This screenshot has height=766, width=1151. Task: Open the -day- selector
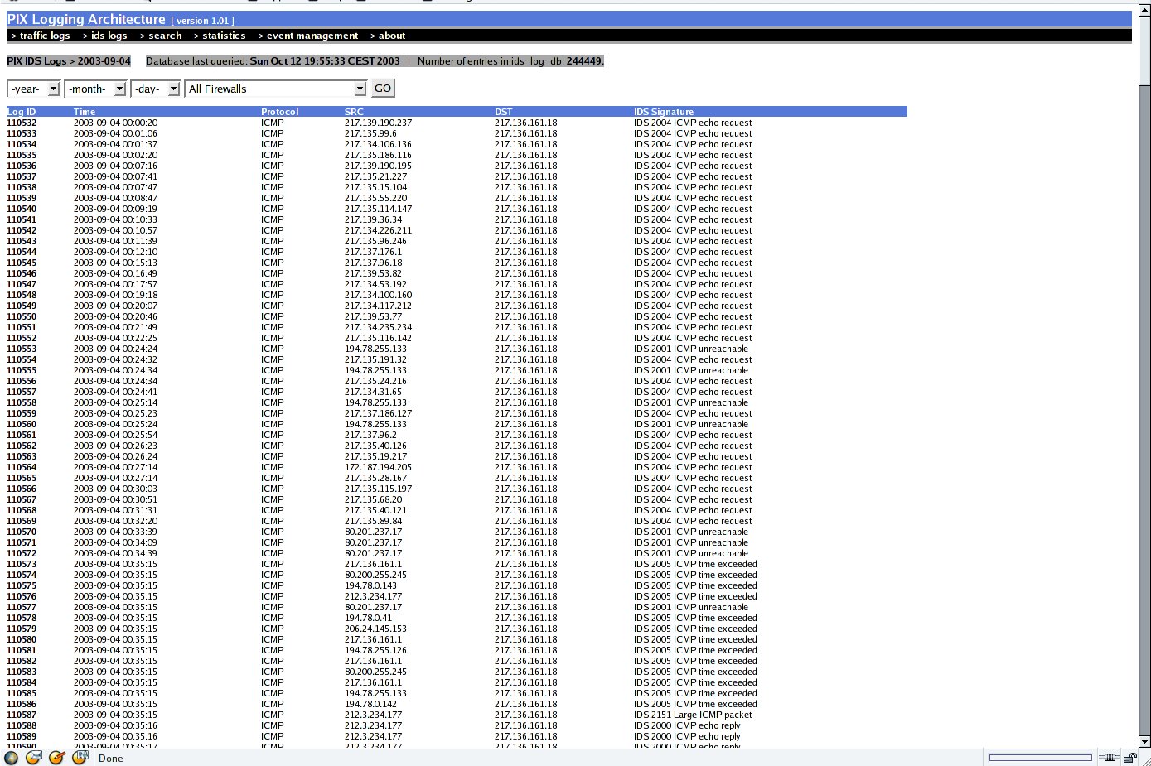155,89
